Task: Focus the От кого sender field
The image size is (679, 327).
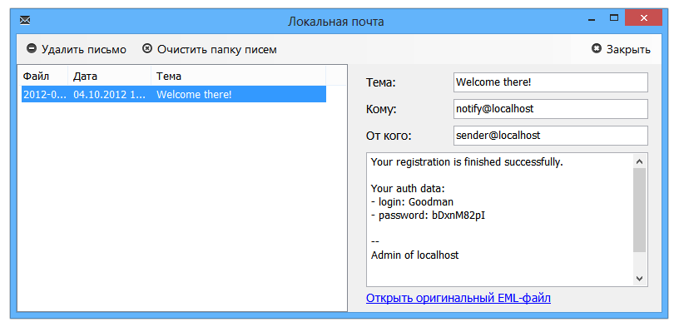Action: [550, 136]
